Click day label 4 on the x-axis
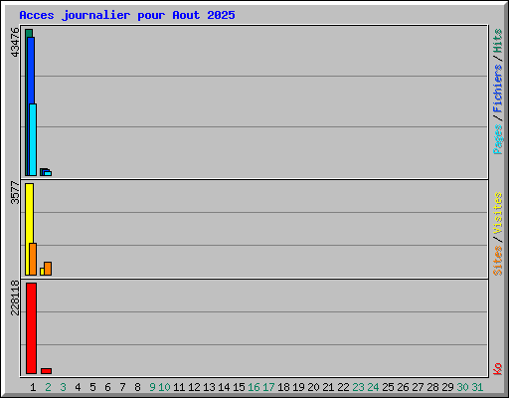 click(78, 387)
